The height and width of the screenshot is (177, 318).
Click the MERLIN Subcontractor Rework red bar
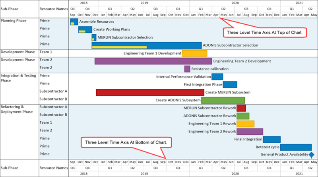coord(241,108)
